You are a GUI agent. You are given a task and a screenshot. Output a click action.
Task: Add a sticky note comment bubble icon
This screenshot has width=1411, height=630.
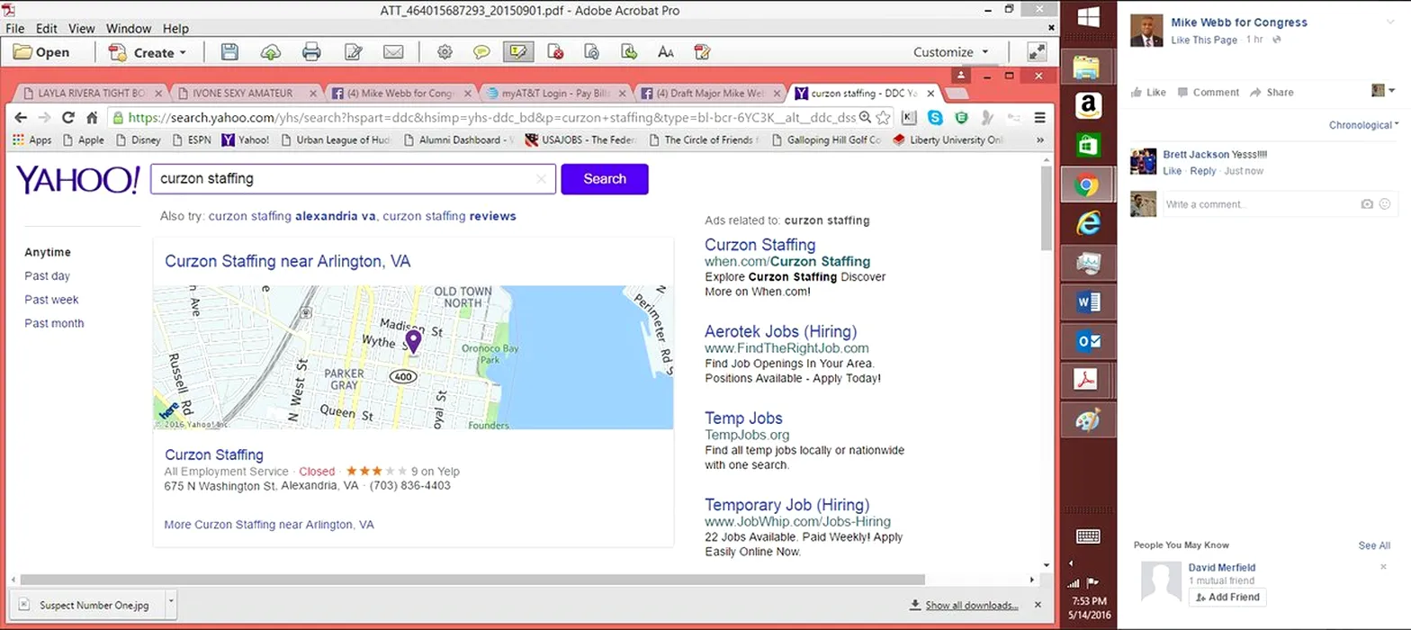pos(481,52)
